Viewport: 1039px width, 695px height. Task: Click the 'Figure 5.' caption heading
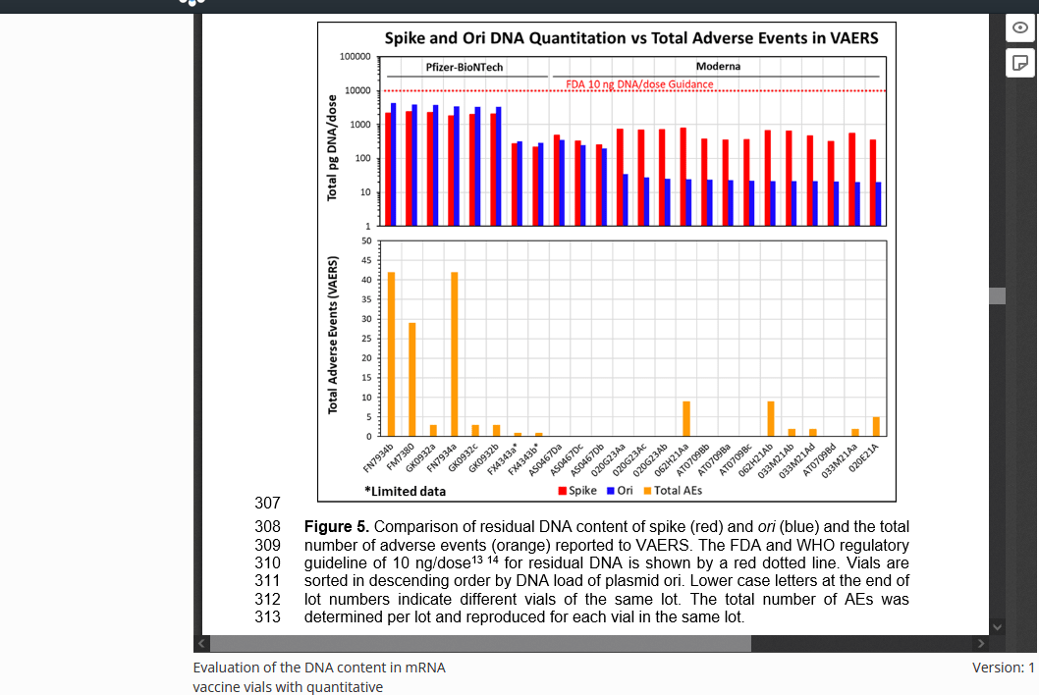click(337, 527)
